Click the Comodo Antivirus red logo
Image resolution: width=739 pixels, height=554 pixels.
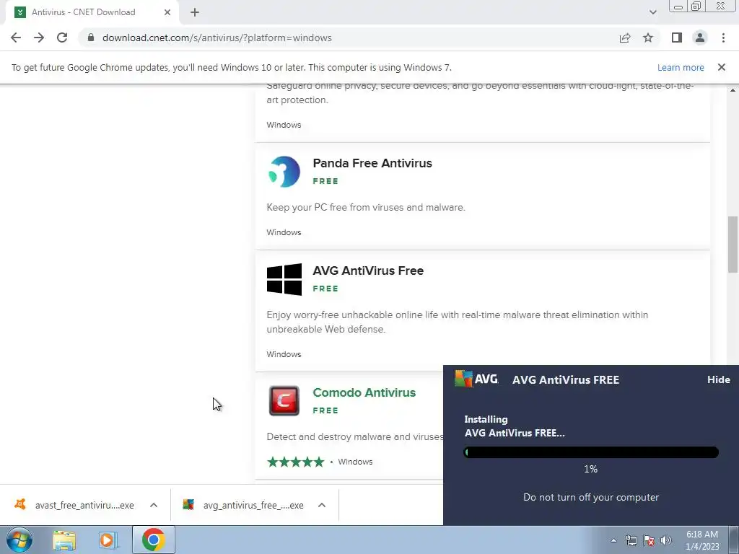tap(284, 401)
